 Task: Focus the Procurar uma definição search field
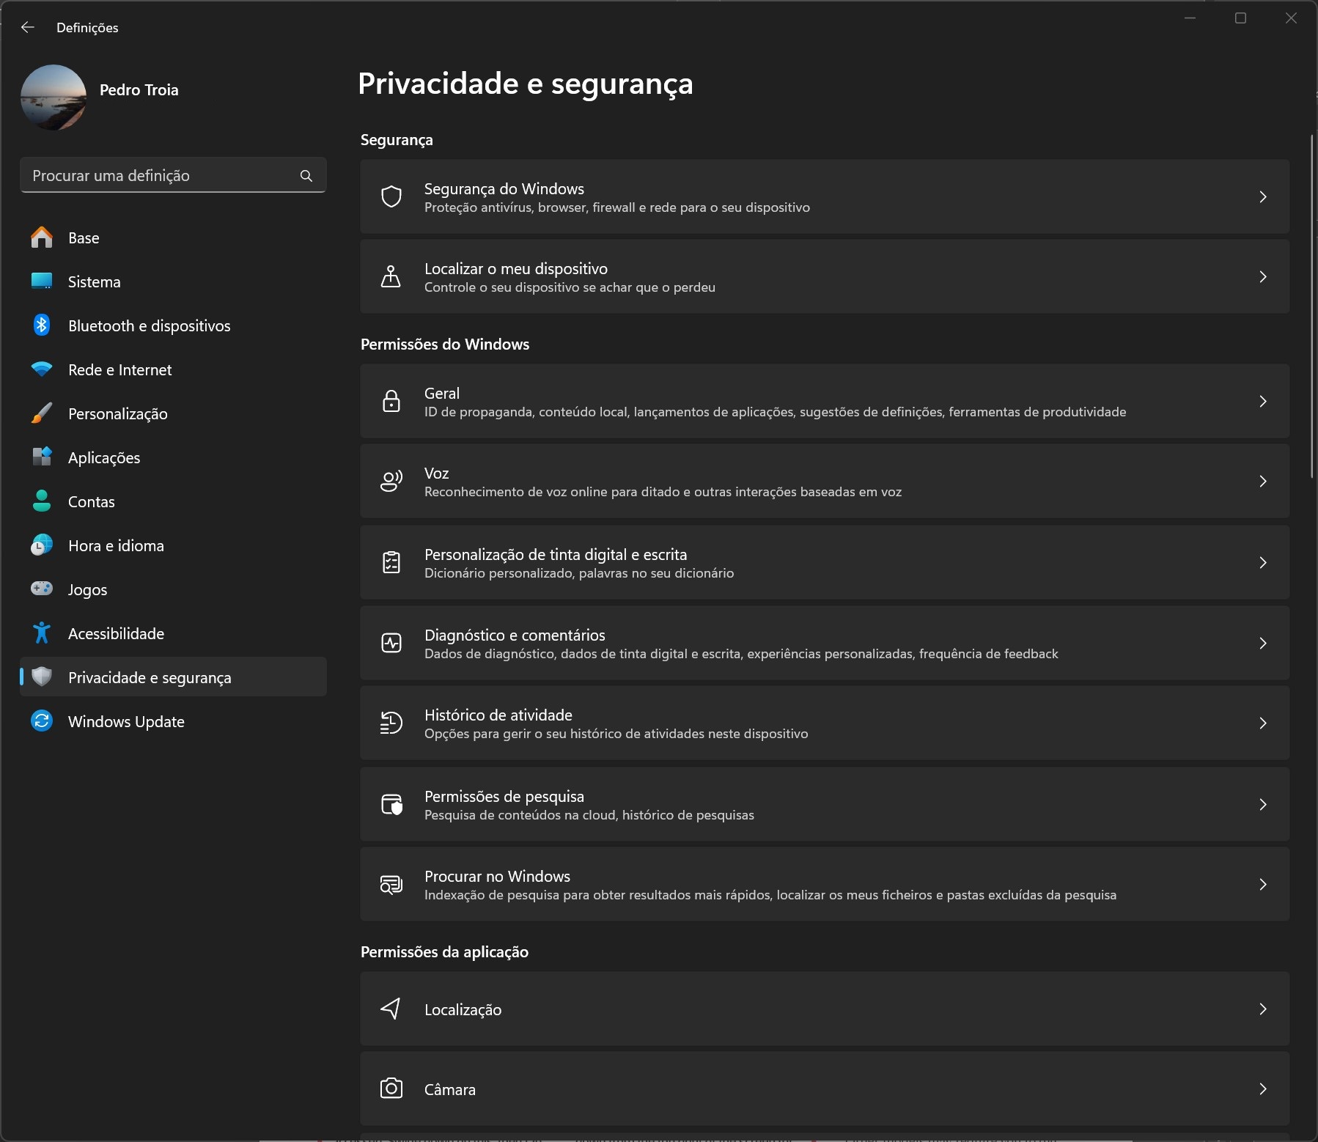(174, 176)
